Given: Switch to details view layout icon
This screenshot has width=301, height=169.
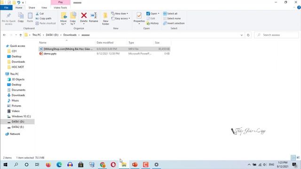Looking at the screenshot, I should coord(293,158).
